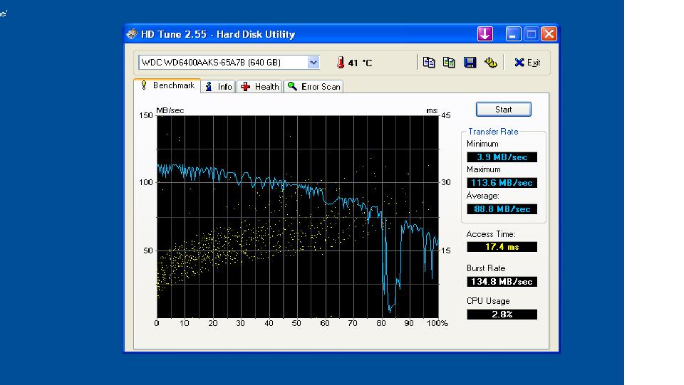Close the HD Tune window
This screenshot has height=385, width=684.
point(549,34)
